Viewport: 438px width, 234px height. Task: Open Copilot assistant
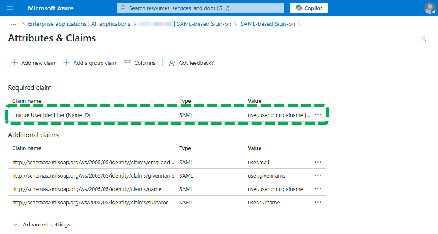pos(309,8)
